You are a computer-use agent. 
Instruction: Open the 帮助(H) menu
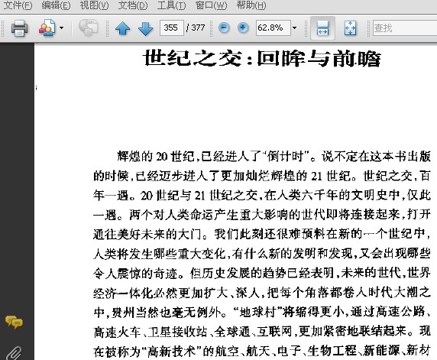[251, 5]
